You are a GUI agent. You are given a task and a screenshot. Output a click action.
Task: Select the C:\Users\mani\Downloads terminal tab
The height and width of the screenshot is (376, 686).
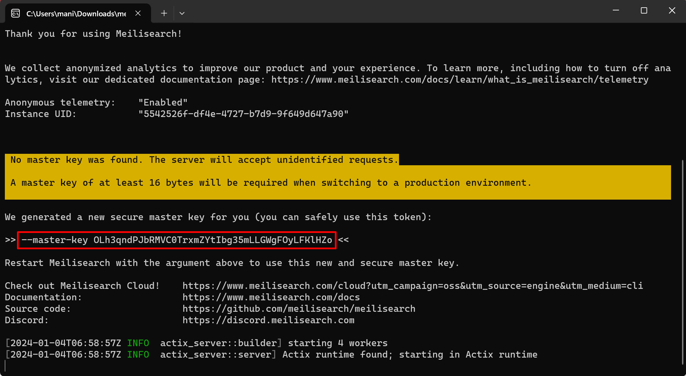(x=76, y=14)
